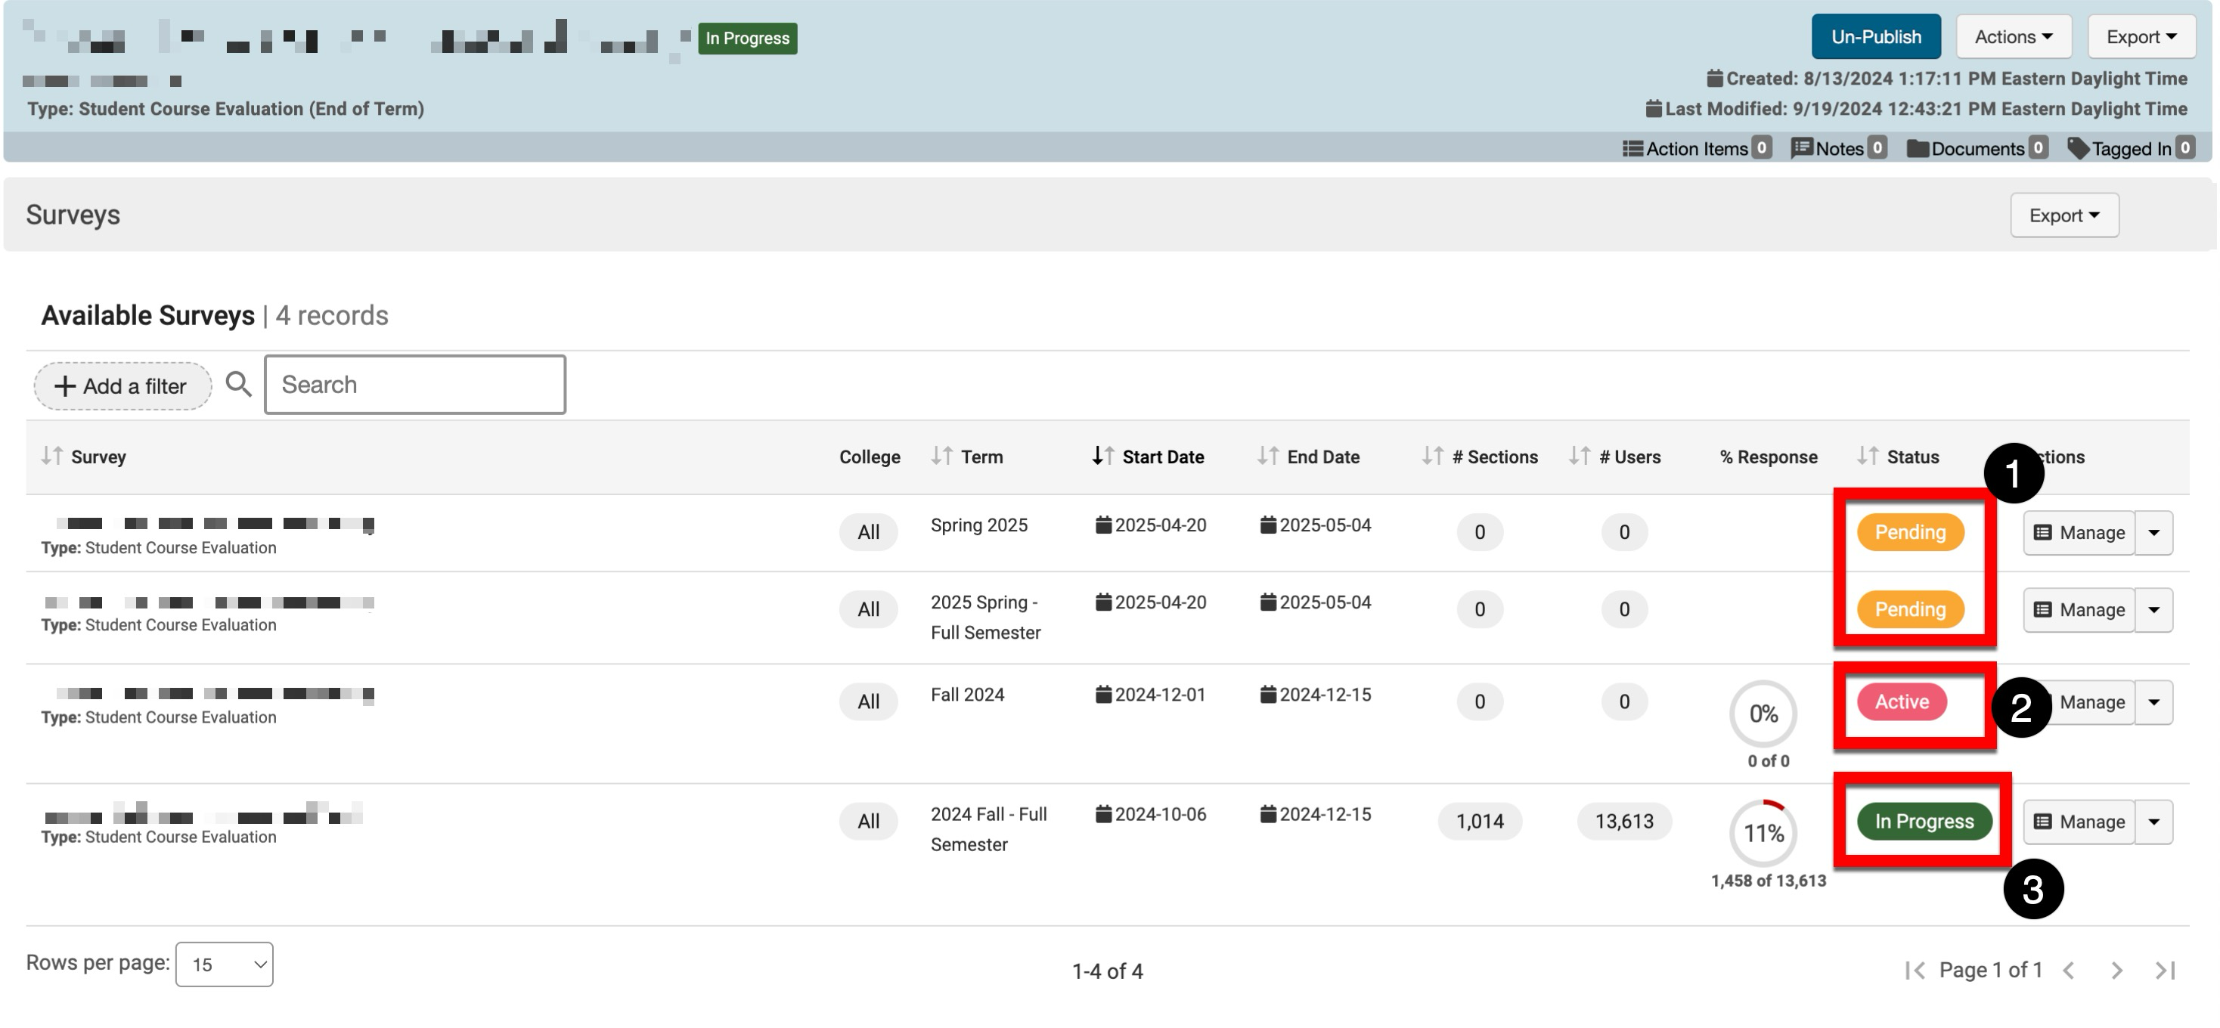Open Action Items list icon
2220x1028 pixels.
(1632, 148)
